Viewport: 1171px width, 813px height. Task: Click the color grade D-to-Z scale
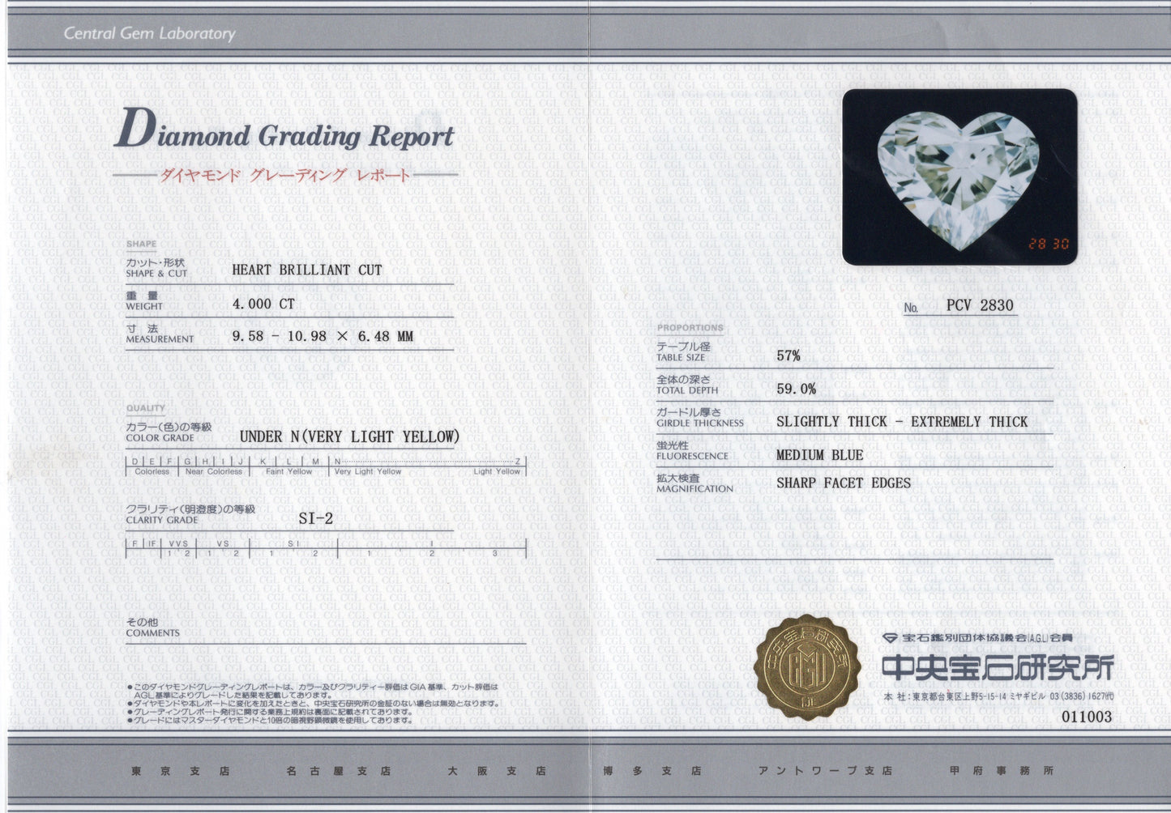tap(326, 466)
